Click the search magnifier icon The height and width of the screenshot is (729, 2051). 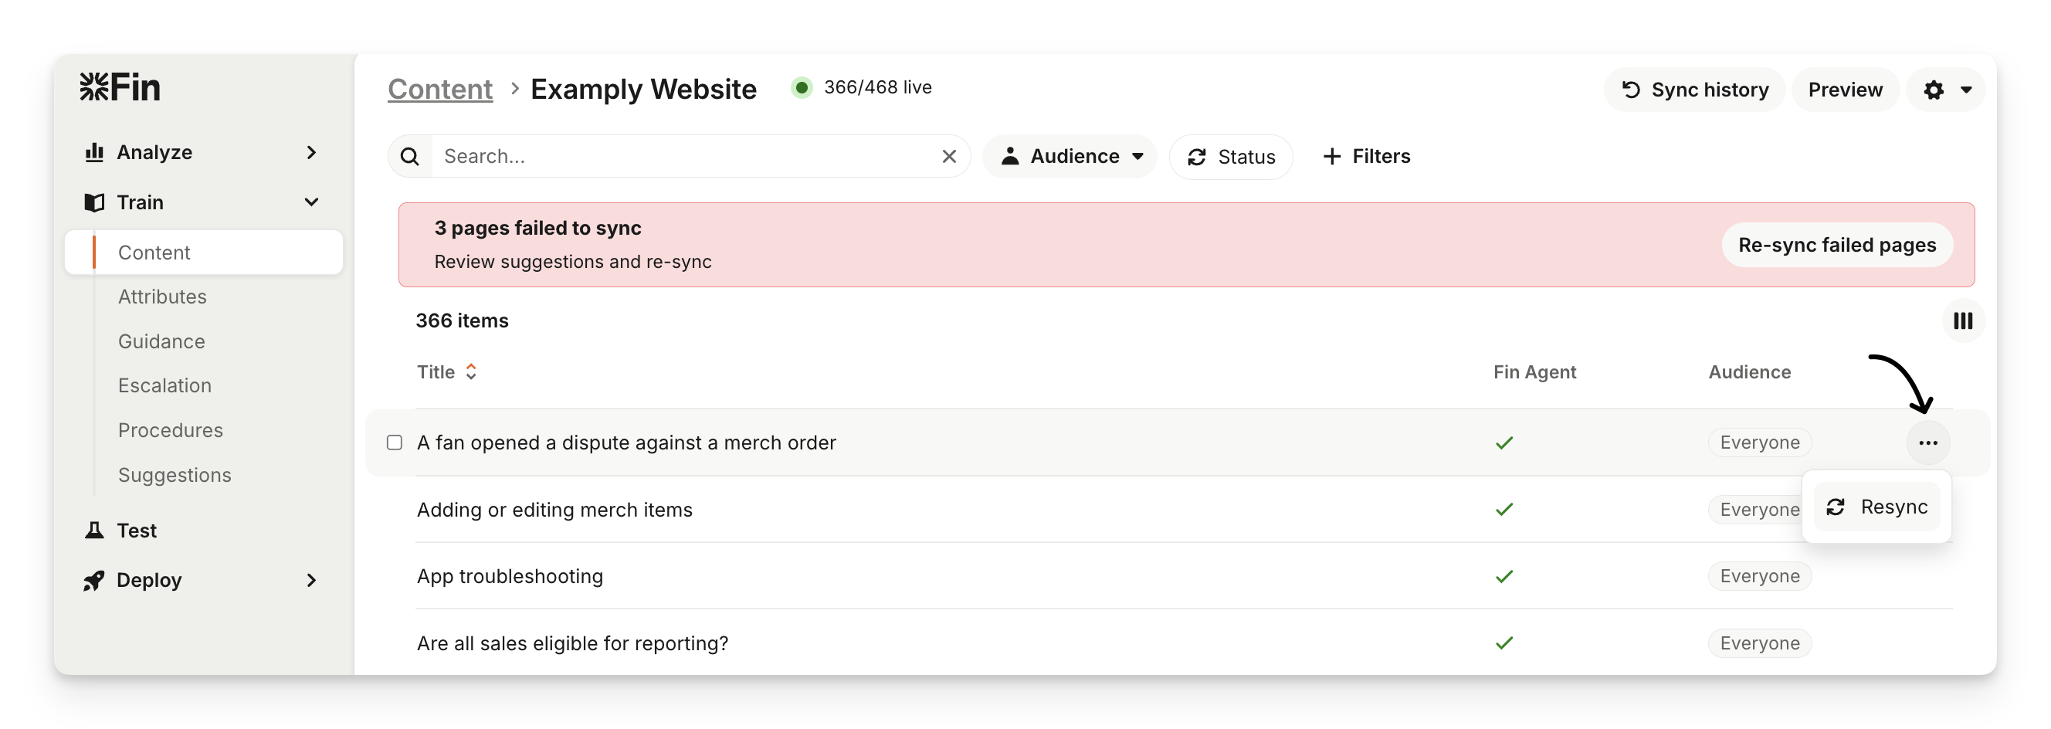(x=410, y=157)
